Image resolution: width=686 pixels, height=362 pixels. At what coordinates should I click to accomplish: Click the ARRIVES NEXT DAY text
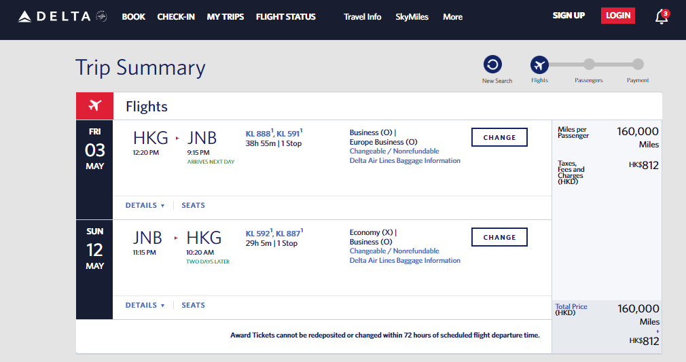click(x=211, y=162)
